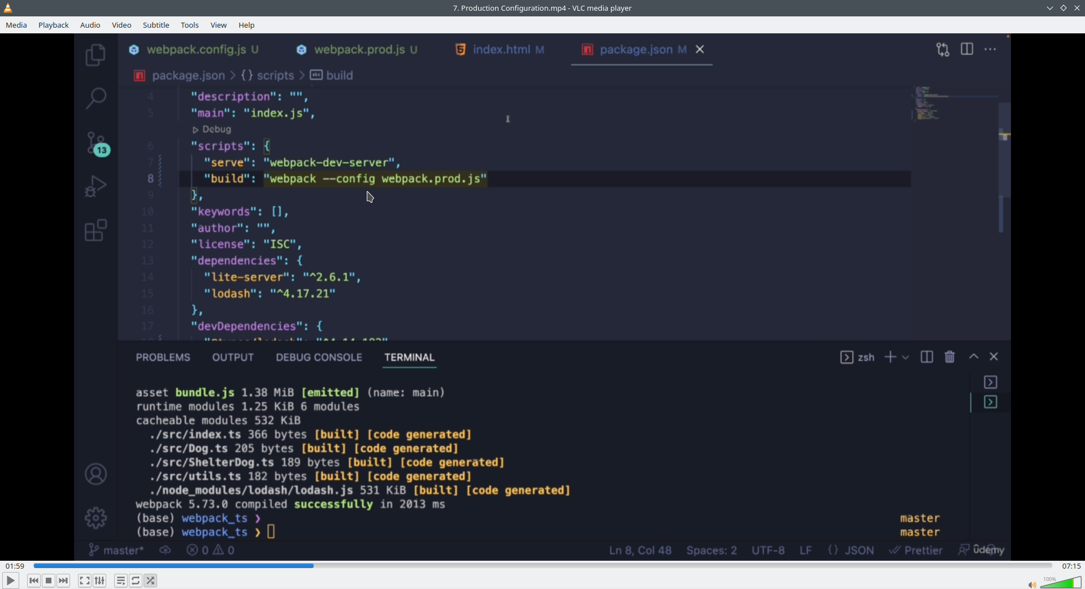The width and height of the screenshot is (1085, 589).
Task: Open Source Control with 13 pending changes
Action: coord(98,144)
